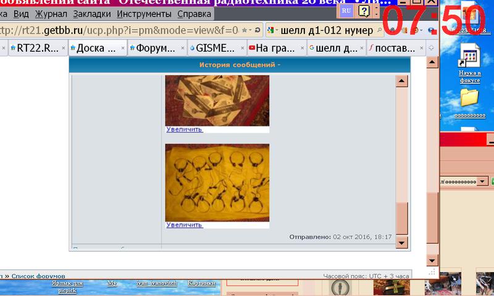Click browser page scroll down arrow
The width and height of the screenshot is (494, 296).
point(432,260)
